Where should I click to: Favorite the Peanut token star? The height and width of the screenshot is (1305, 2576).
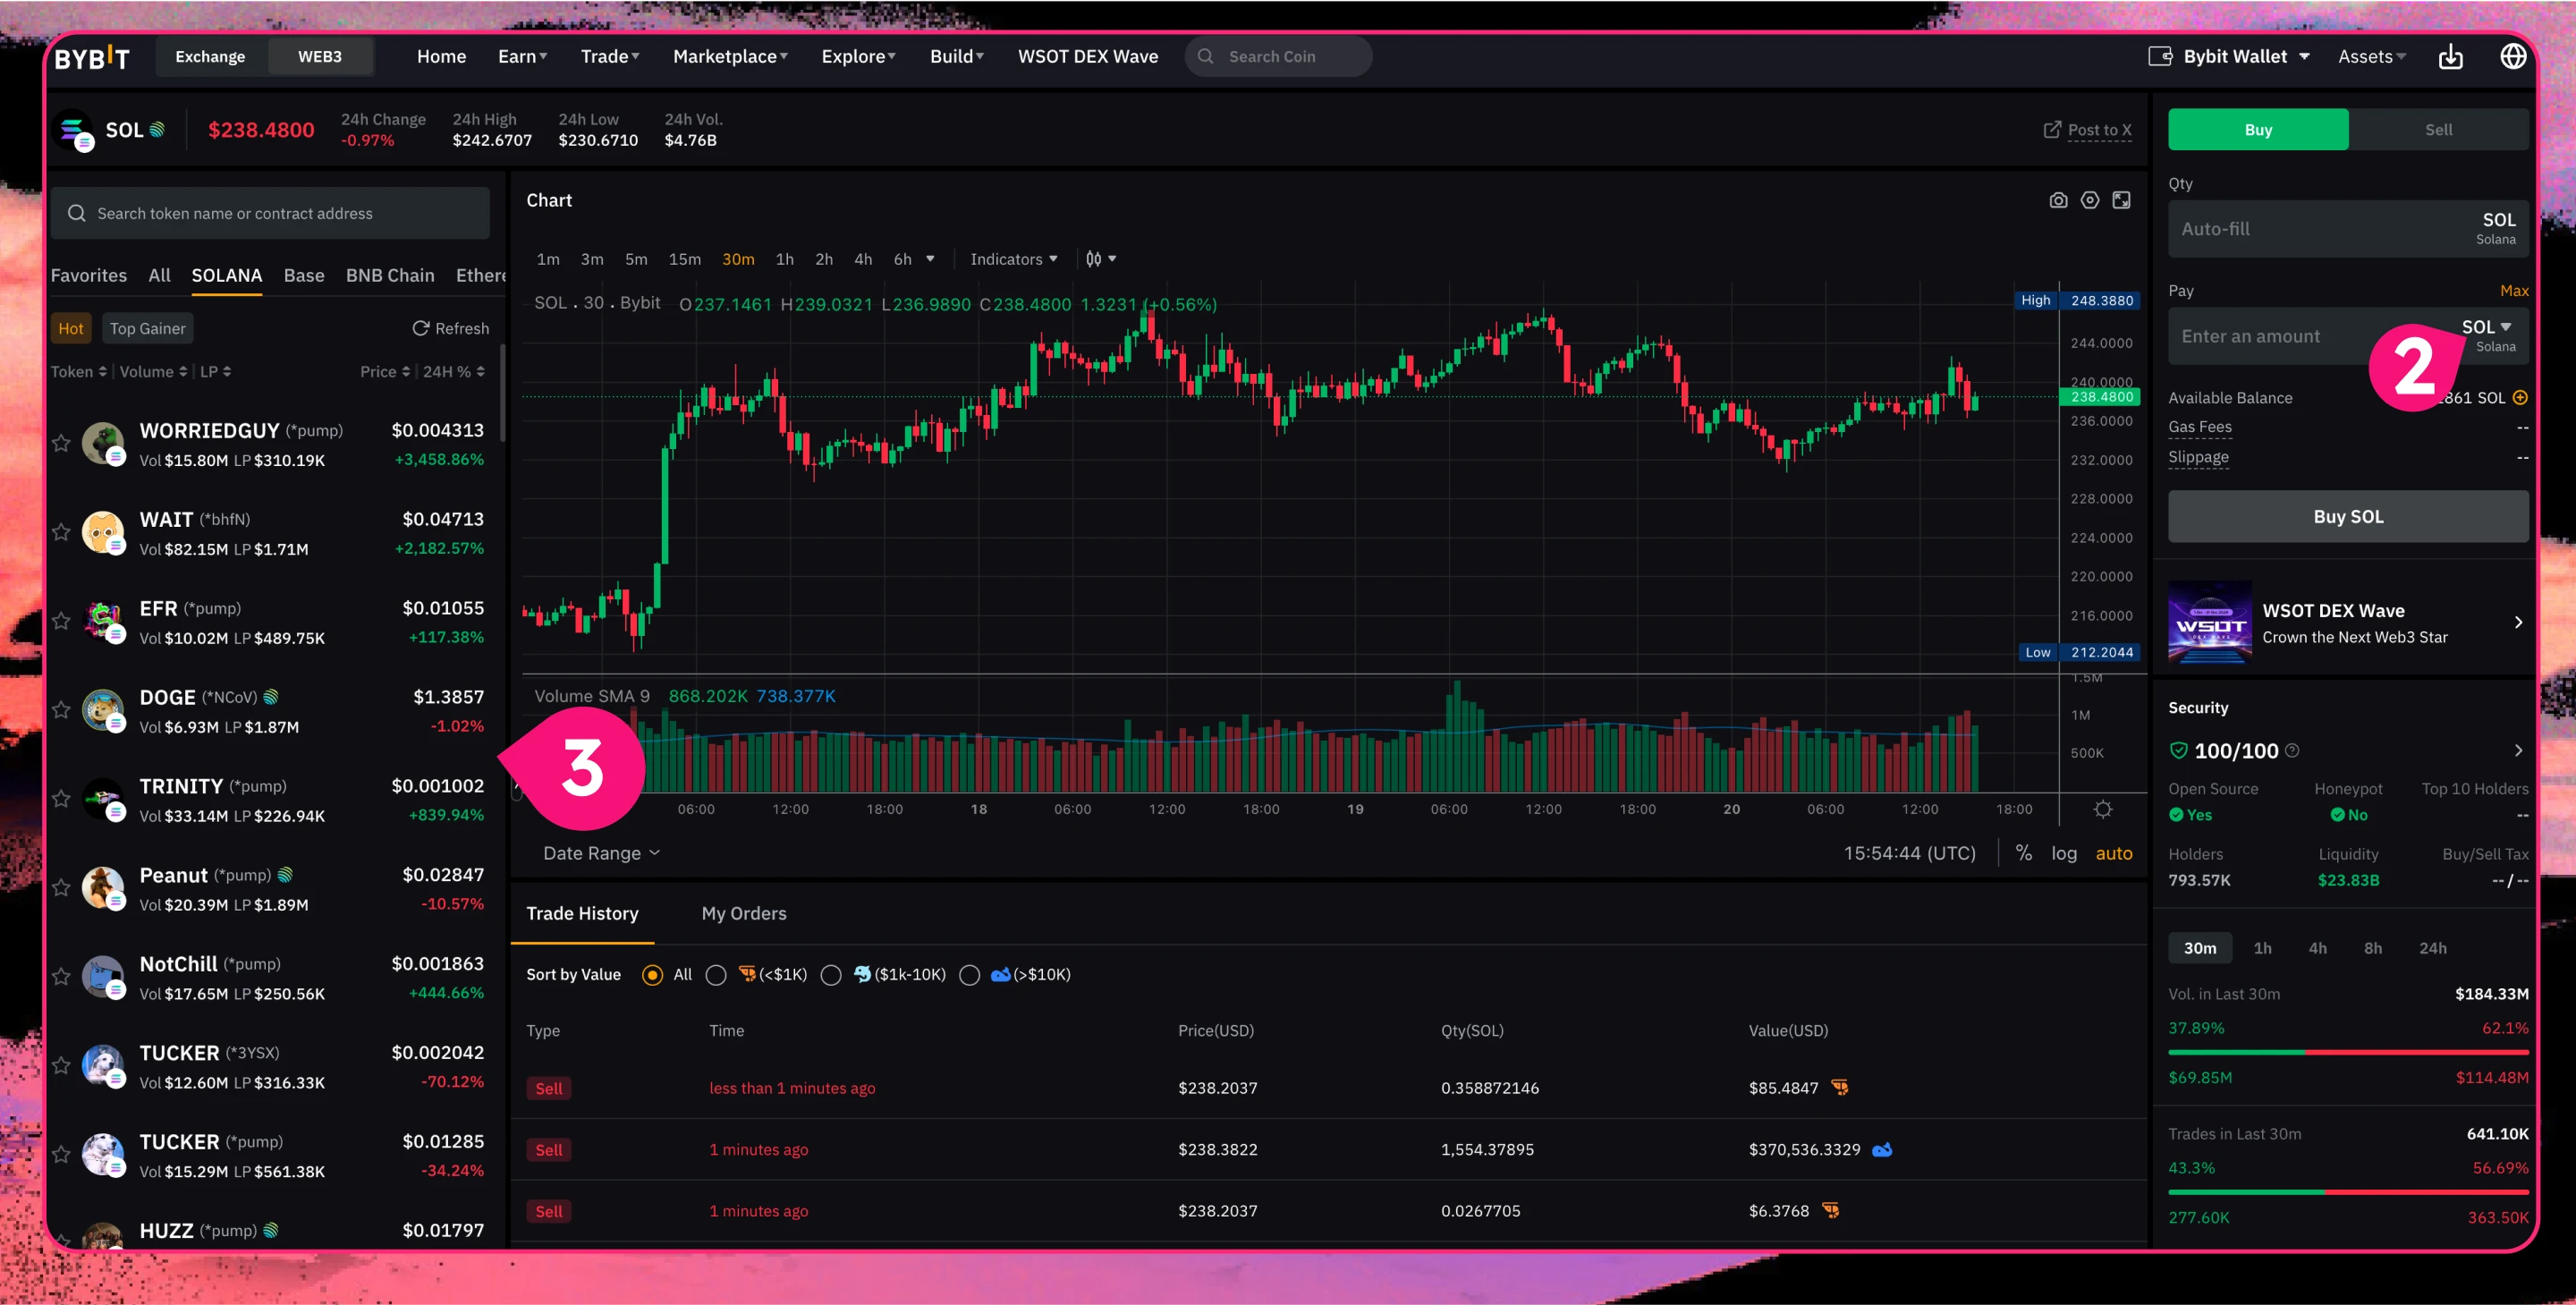tap(61, 888)
